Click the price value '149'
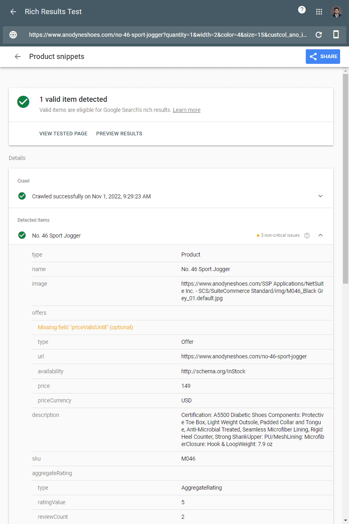The height and width of the screenshot is (524, 349). [x=186, y=386]
